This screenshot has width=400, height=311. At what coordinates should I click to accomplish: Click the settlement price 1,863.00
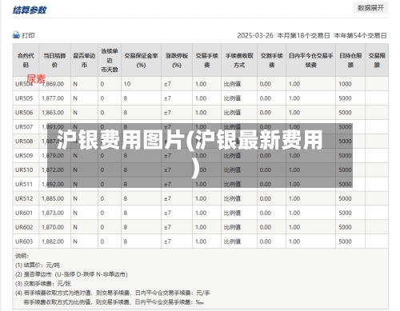(53, 113)
